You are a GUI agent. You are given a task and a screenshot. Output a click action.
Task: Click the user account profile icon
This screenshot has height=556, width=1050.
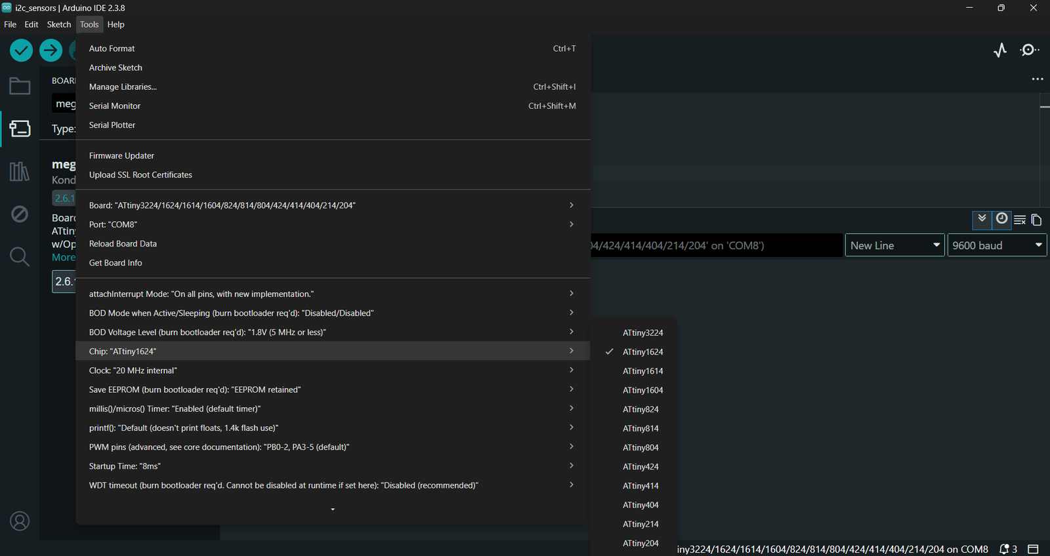[20, 521]
